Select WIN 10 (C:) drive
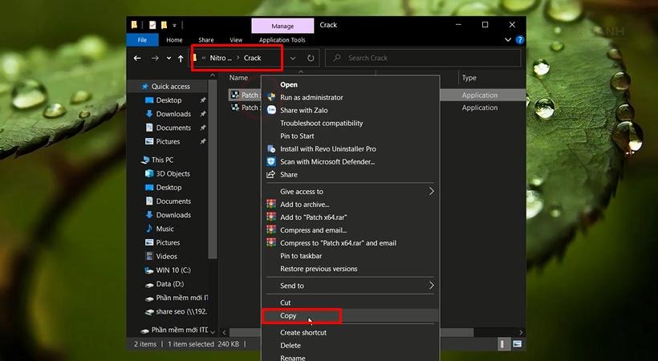The image size is (658, 361). [x=173, y=270]
